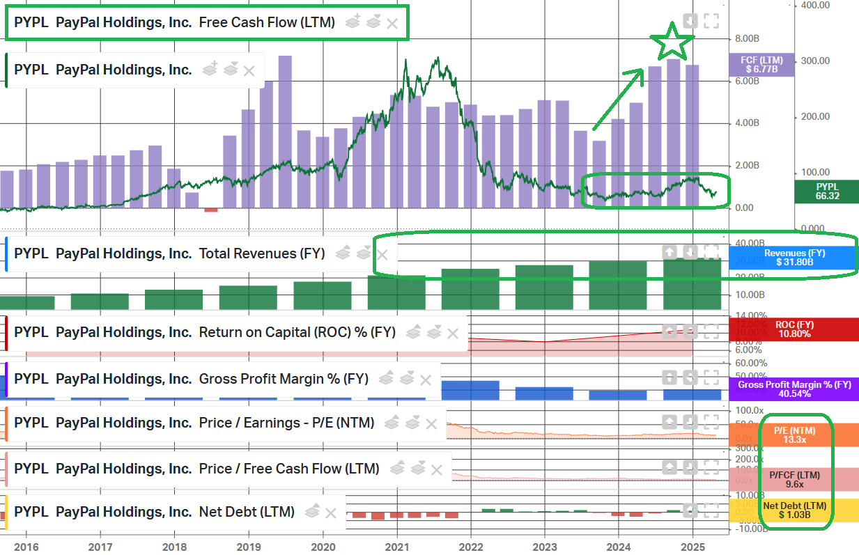Move the main price pane down
The image size is (859, 555).
(x=690, y=21)
